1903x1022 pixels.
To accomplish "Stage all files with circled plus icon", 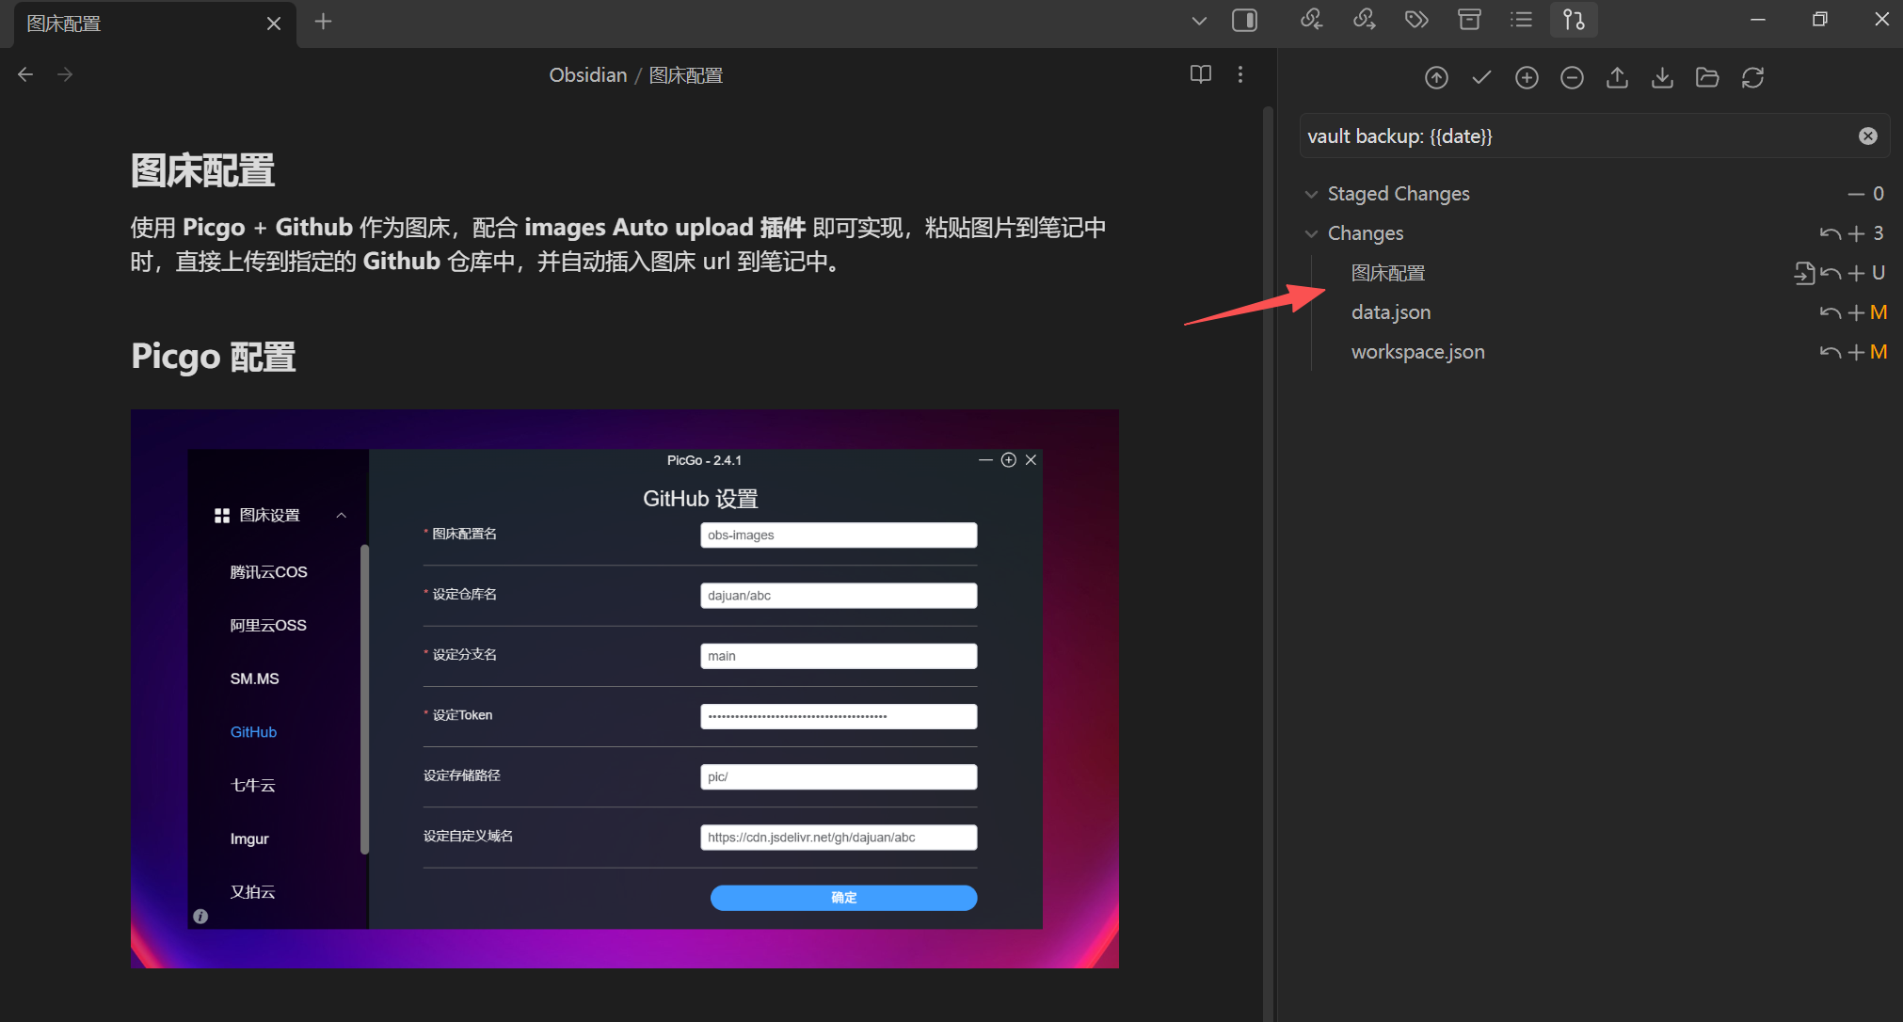I will tap(1527, 77).
